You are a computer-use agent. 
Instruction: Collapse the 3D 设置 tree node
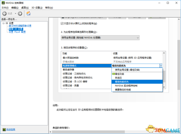3,23
